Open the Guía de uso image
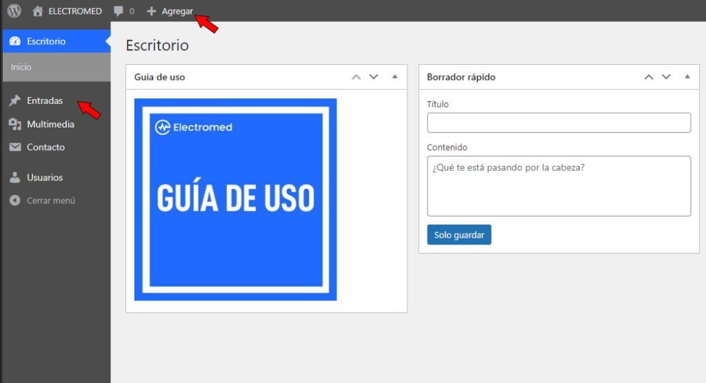 point(236,199)
